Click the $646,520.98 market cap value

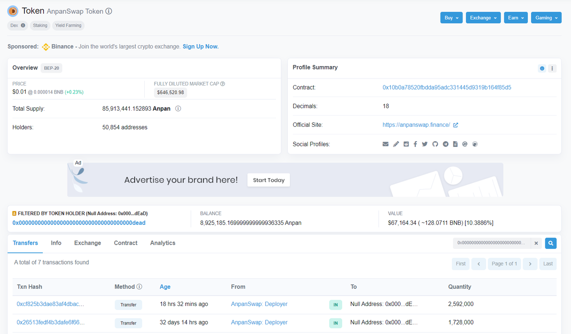(170, 93)
